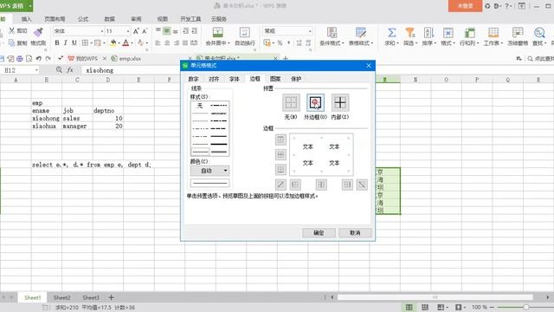Click the Cut scissors icon

pos(11,31)
